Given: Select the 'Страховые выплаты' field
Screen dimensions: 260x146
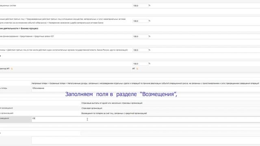Looking at the screenshot, I should point(170,103).
